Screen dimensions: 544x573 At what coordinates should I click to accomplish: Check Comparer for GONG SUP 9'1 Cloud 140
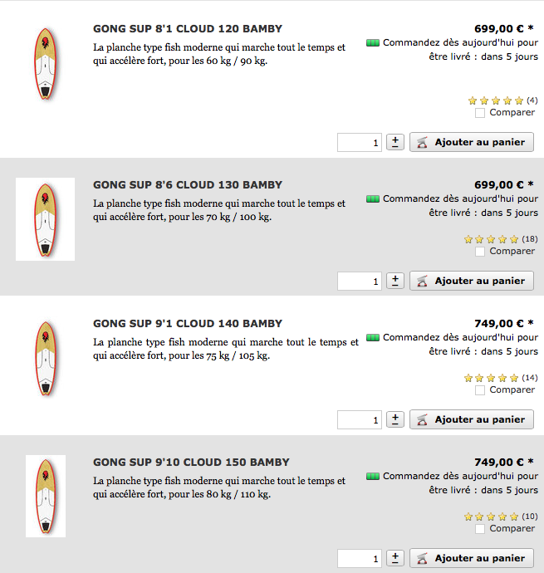pyautogui.click(x=480, y=390)
